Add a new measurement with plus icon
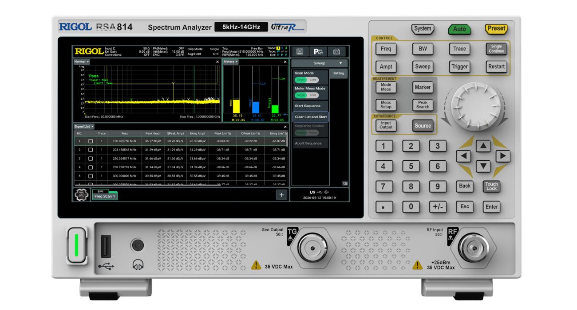This screenshot has height=310, width=577. point(281,195)
